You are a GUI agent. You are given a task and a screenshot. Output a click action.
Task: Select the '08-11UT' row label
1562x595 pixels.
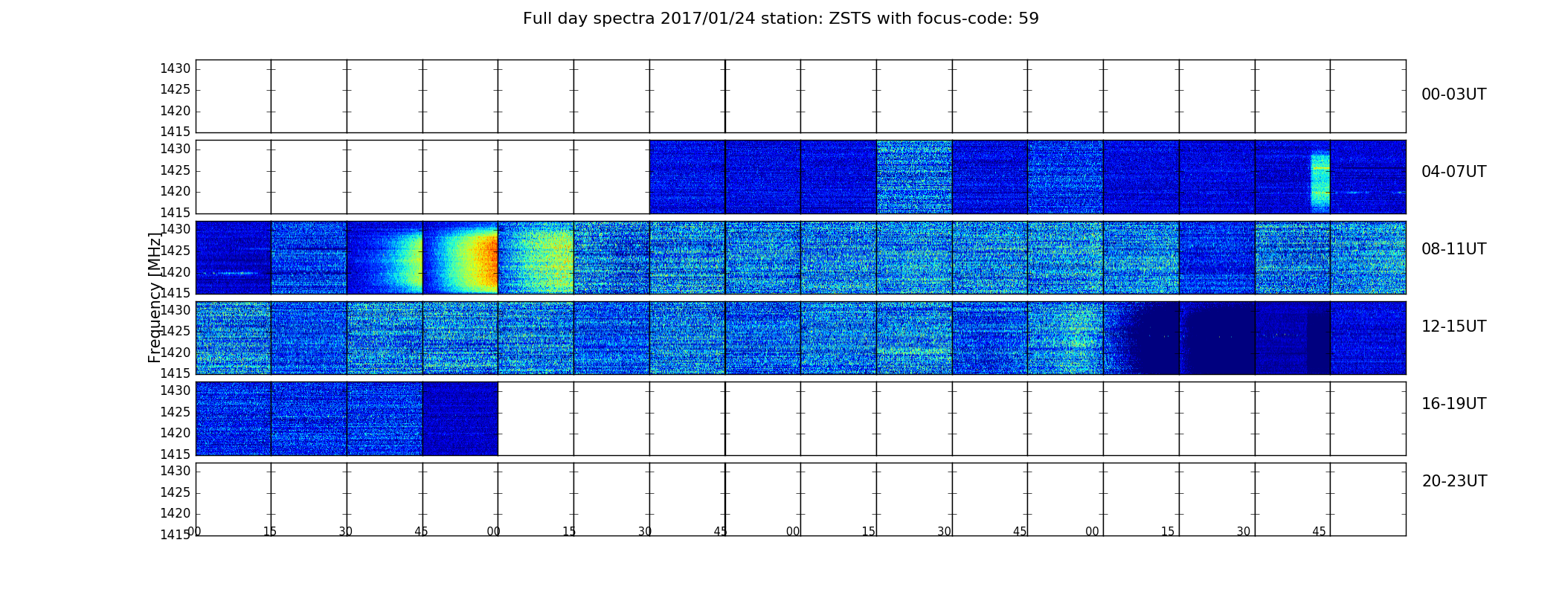1453,249
